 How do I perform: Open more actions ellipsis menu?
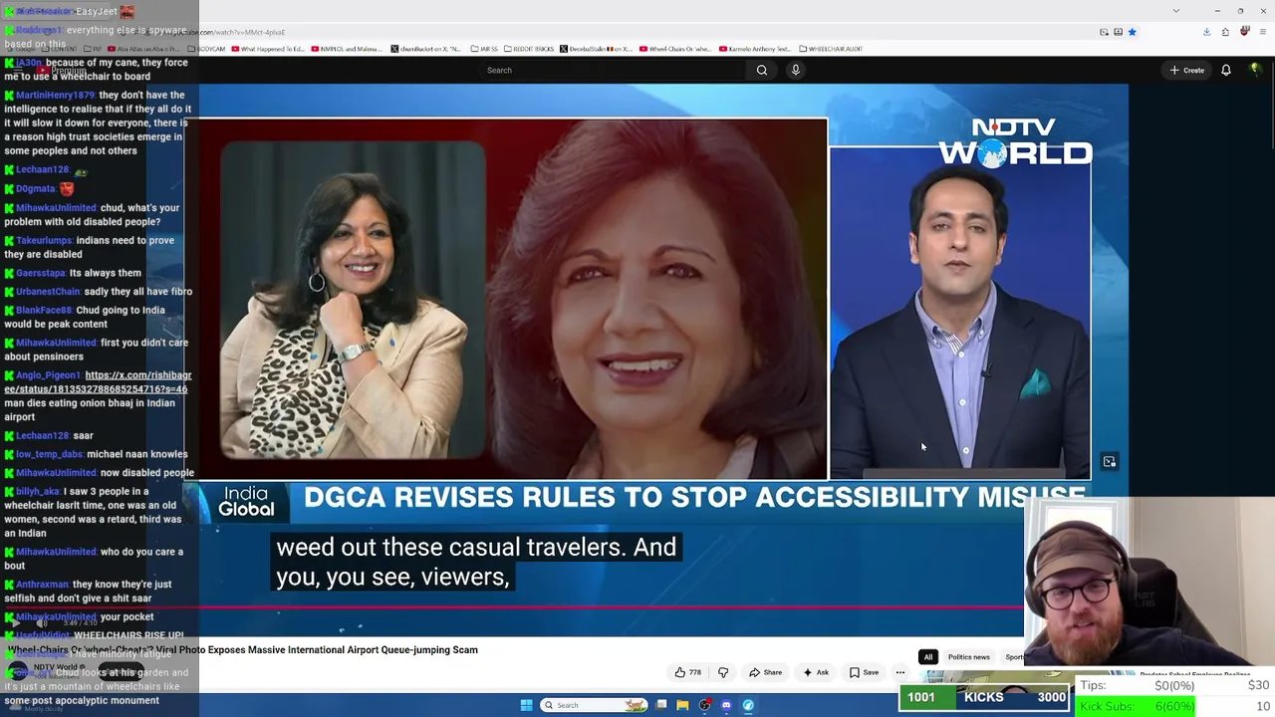click(900, 672)
